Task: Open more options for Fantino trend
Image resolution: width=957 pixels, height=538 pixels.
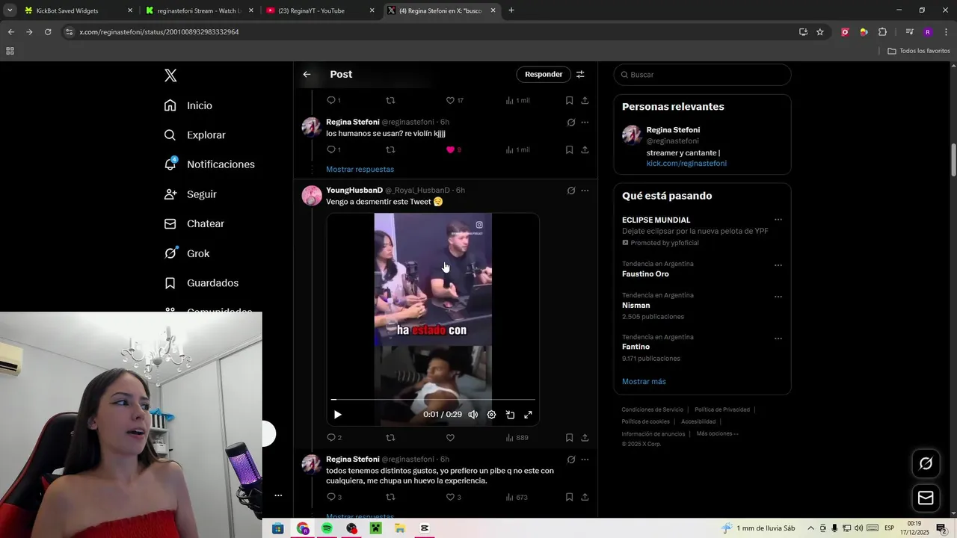Action: (x=778, y=338)
